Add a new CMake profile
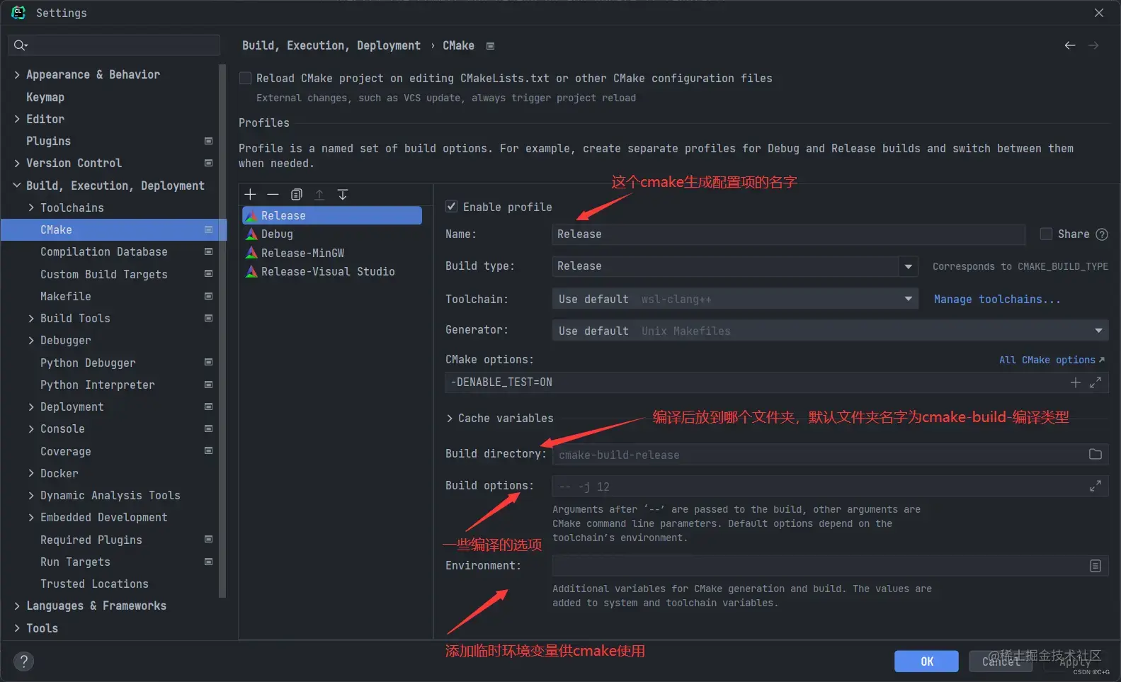1121x682 pixels. coord(250,194)
